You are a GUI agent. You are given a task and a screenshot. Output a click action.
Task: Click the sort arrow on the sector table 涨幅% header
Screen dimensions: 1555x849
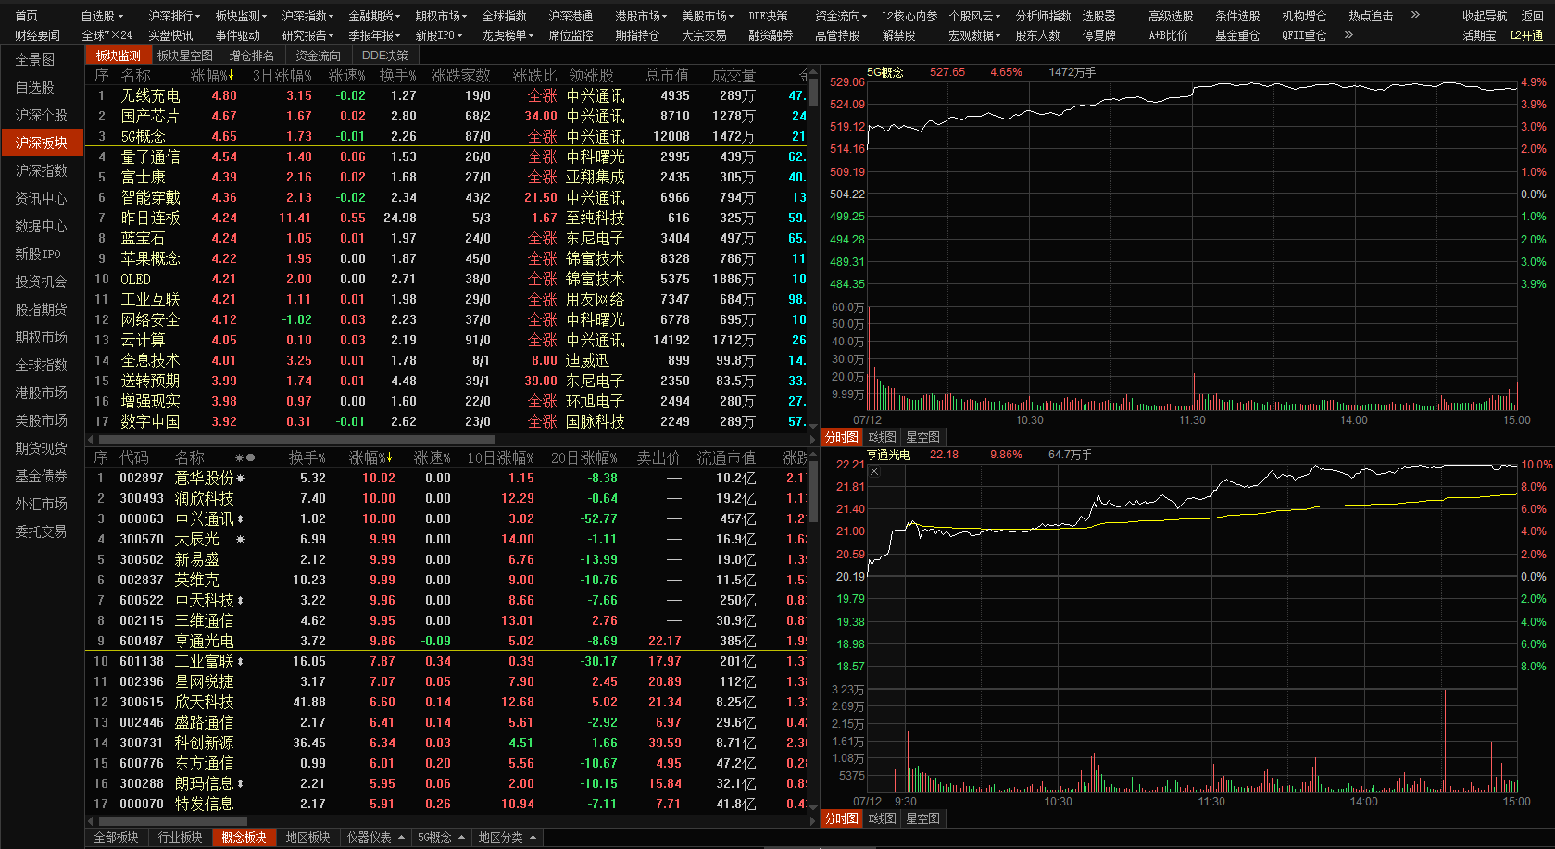[231, 75]
